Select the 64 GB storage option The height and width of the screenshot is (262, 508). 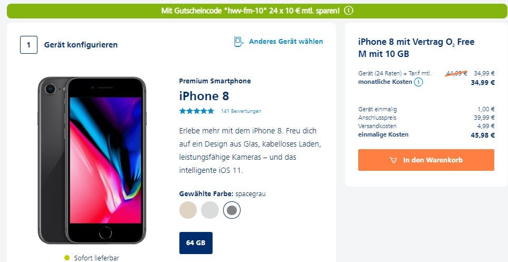tap(196, 243)
